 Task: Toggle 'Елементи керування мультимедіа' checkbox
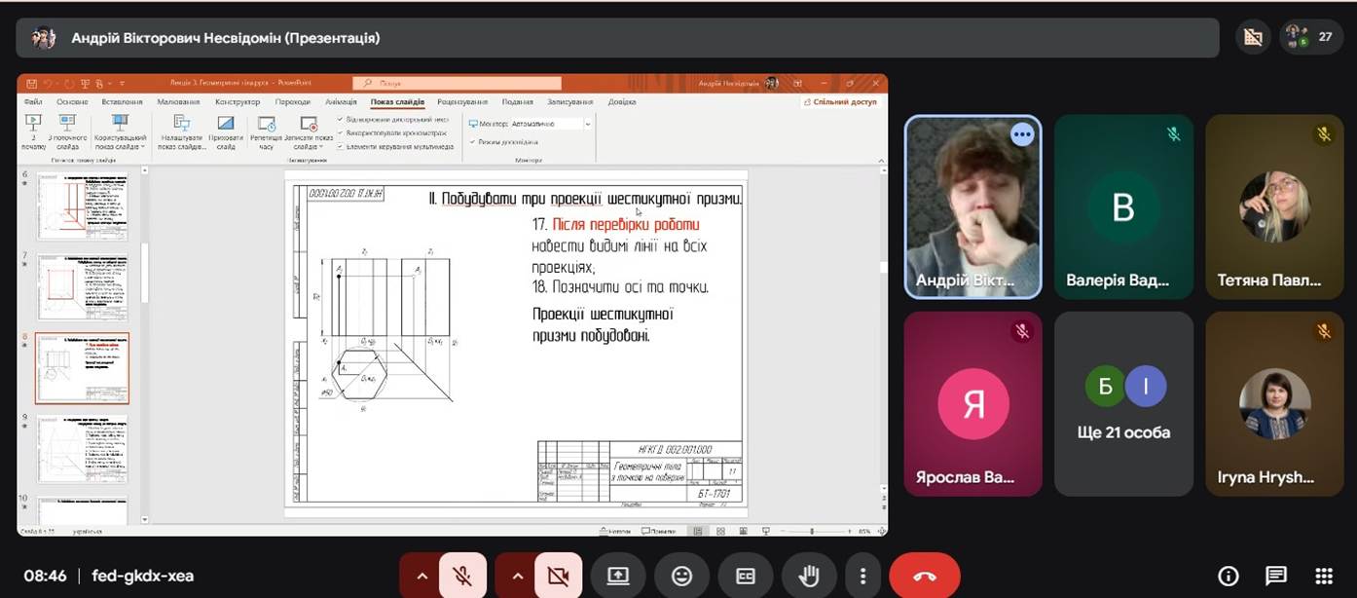(340, 146)
